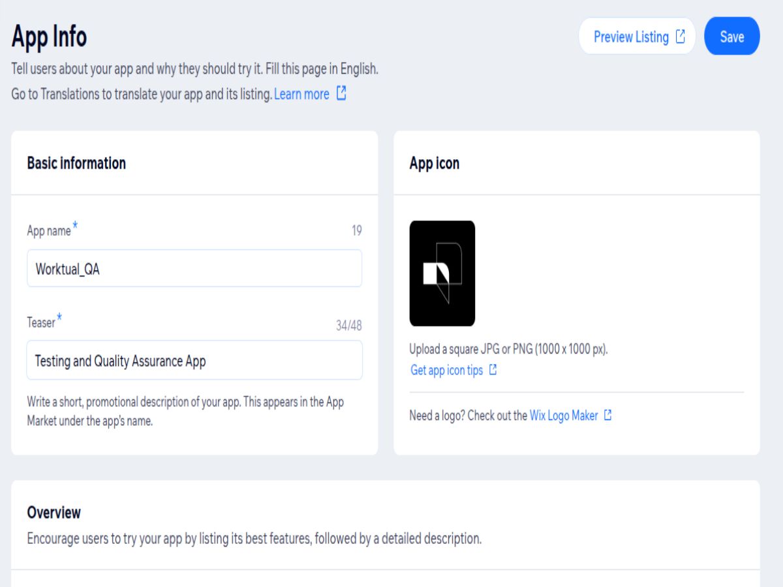Focus the App name input field
The image size is (783, 587).
[194, 268]
